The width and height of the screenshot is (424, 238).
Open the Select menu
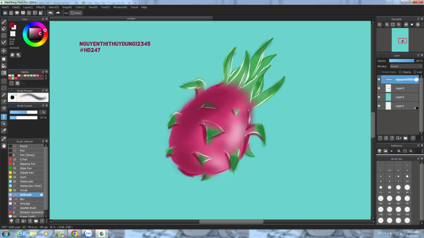[53, 7]
